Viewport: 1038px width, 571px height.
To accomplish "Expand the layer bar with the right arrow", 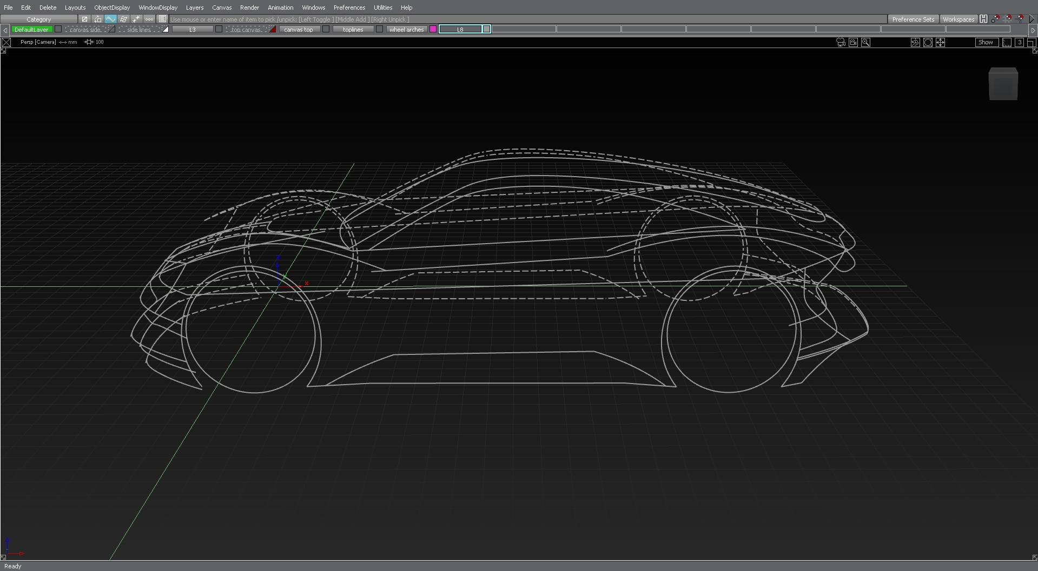I will [x=1032, y=30].
